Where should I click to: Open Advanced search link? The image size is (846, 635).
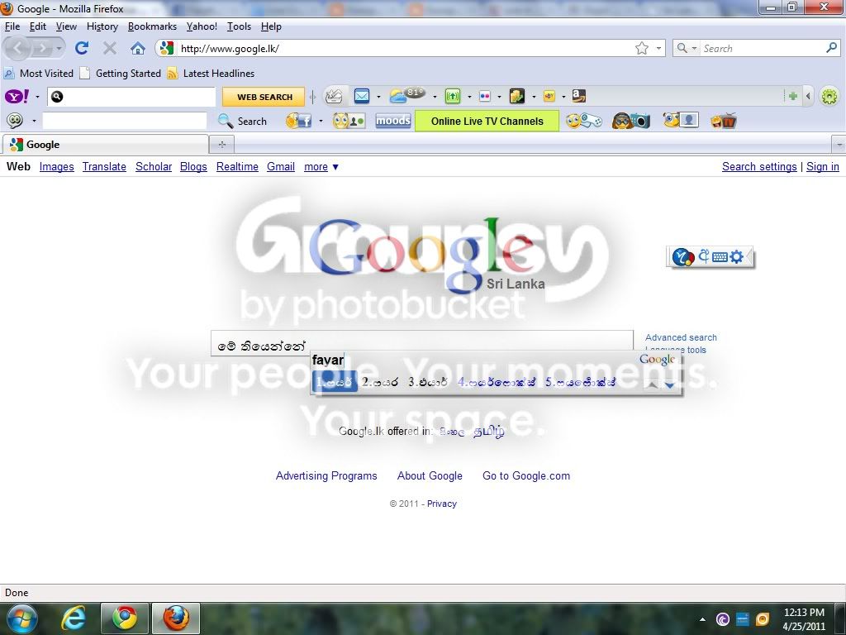point(681,337)
